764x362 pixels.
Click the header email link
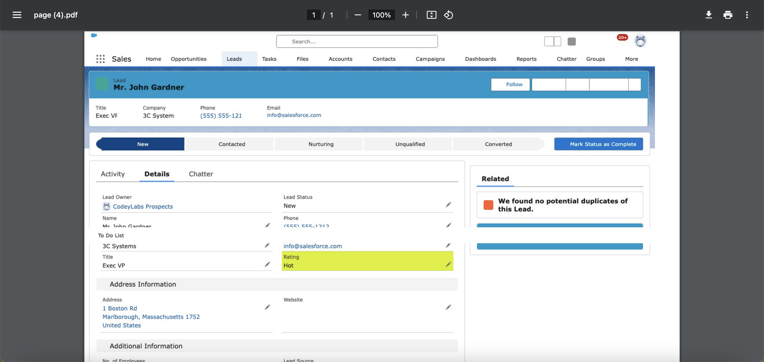[294, 115]
